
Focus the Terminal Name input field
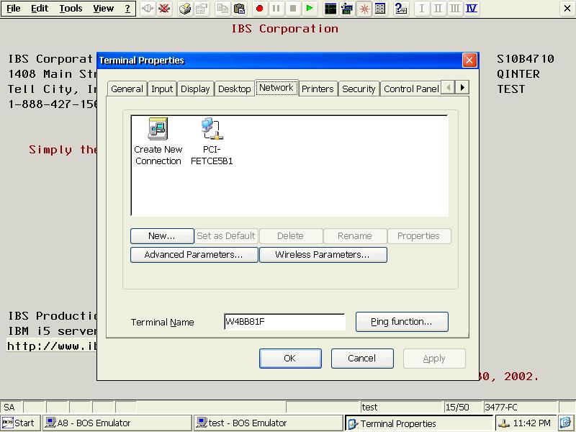click(284, 322)
